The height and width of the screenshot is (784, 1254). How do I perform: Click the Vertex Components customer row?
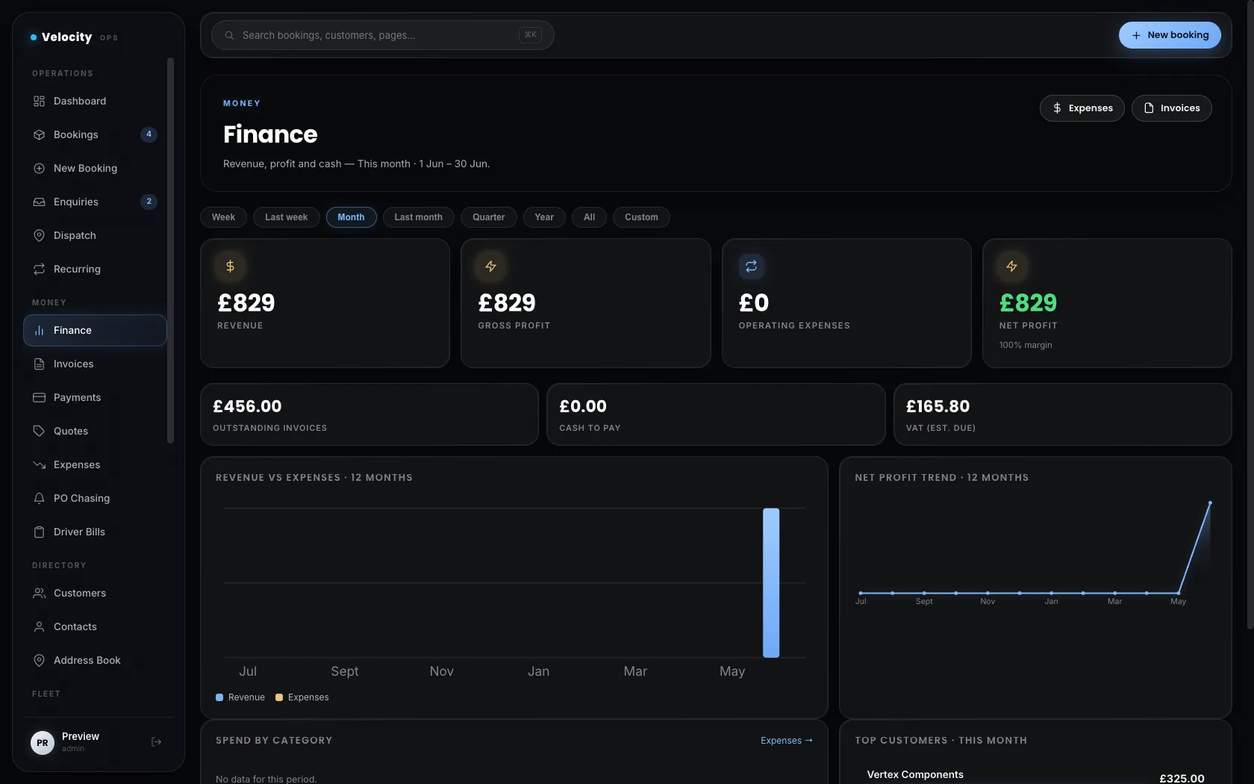(x=1035, y=775)
